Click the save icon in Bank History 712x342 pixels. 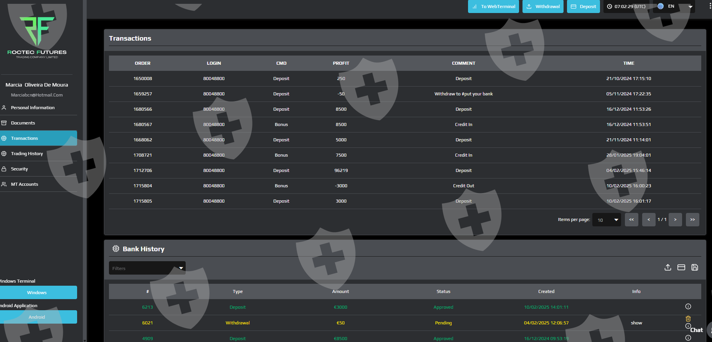[694, 267]
